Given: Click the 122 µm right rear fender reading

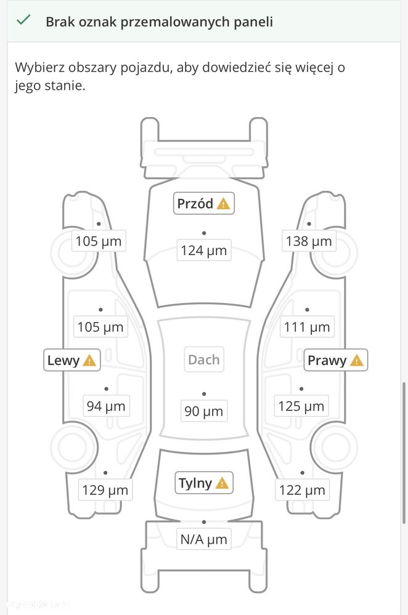Looking at the screenshot, I should tap(302, 490).
